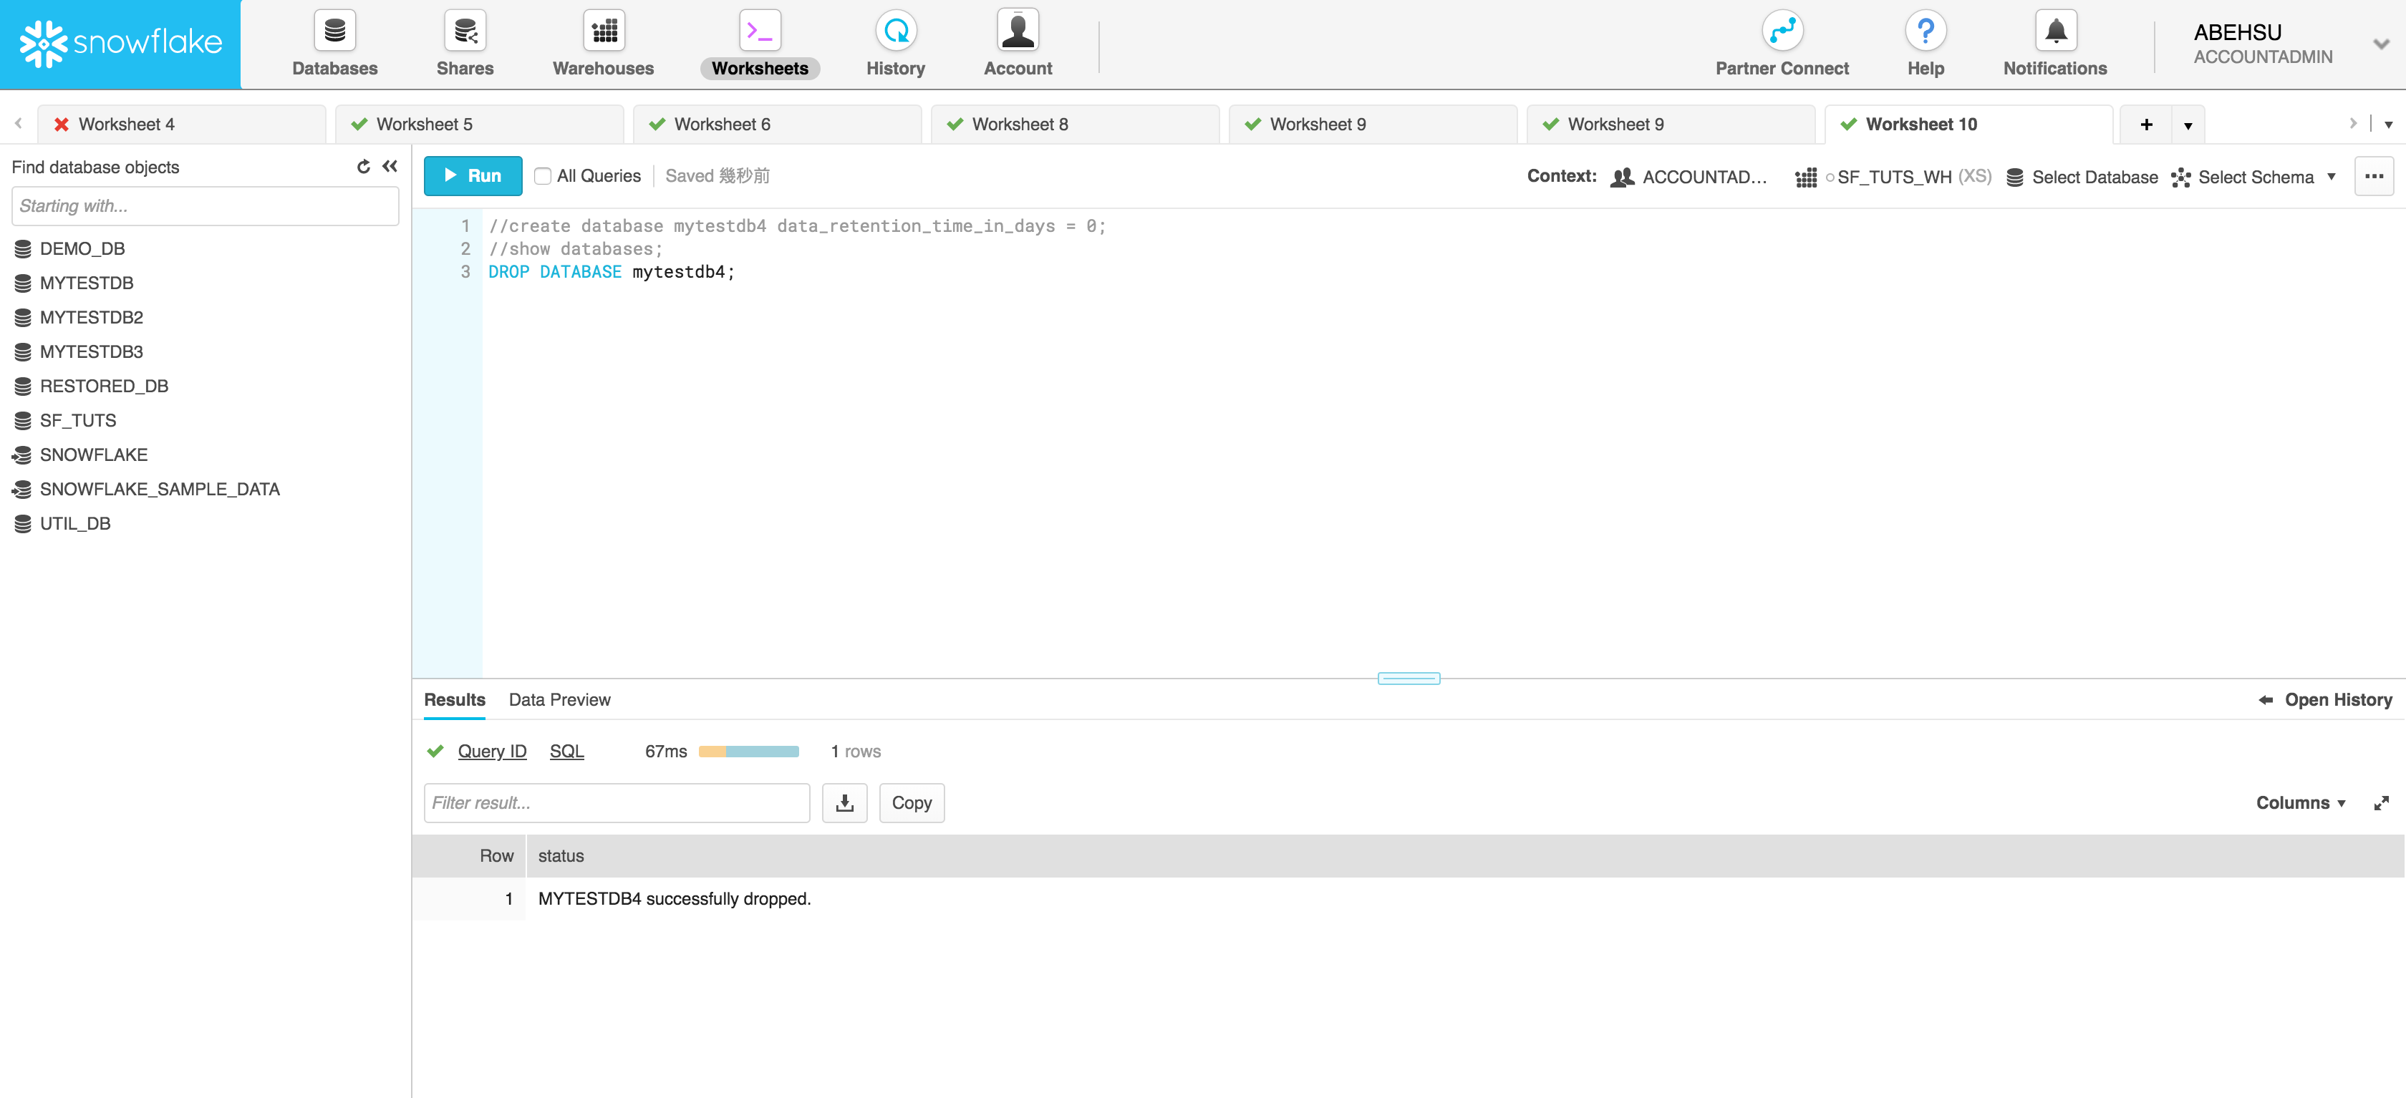Focus the Starting with search field
This screenshot has width=2406, height=1098.
tap(206, 206)
